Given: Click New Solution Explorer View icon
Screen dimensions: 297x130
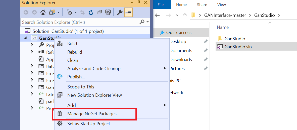Looking at the screenshot, I should click(60, 95).
